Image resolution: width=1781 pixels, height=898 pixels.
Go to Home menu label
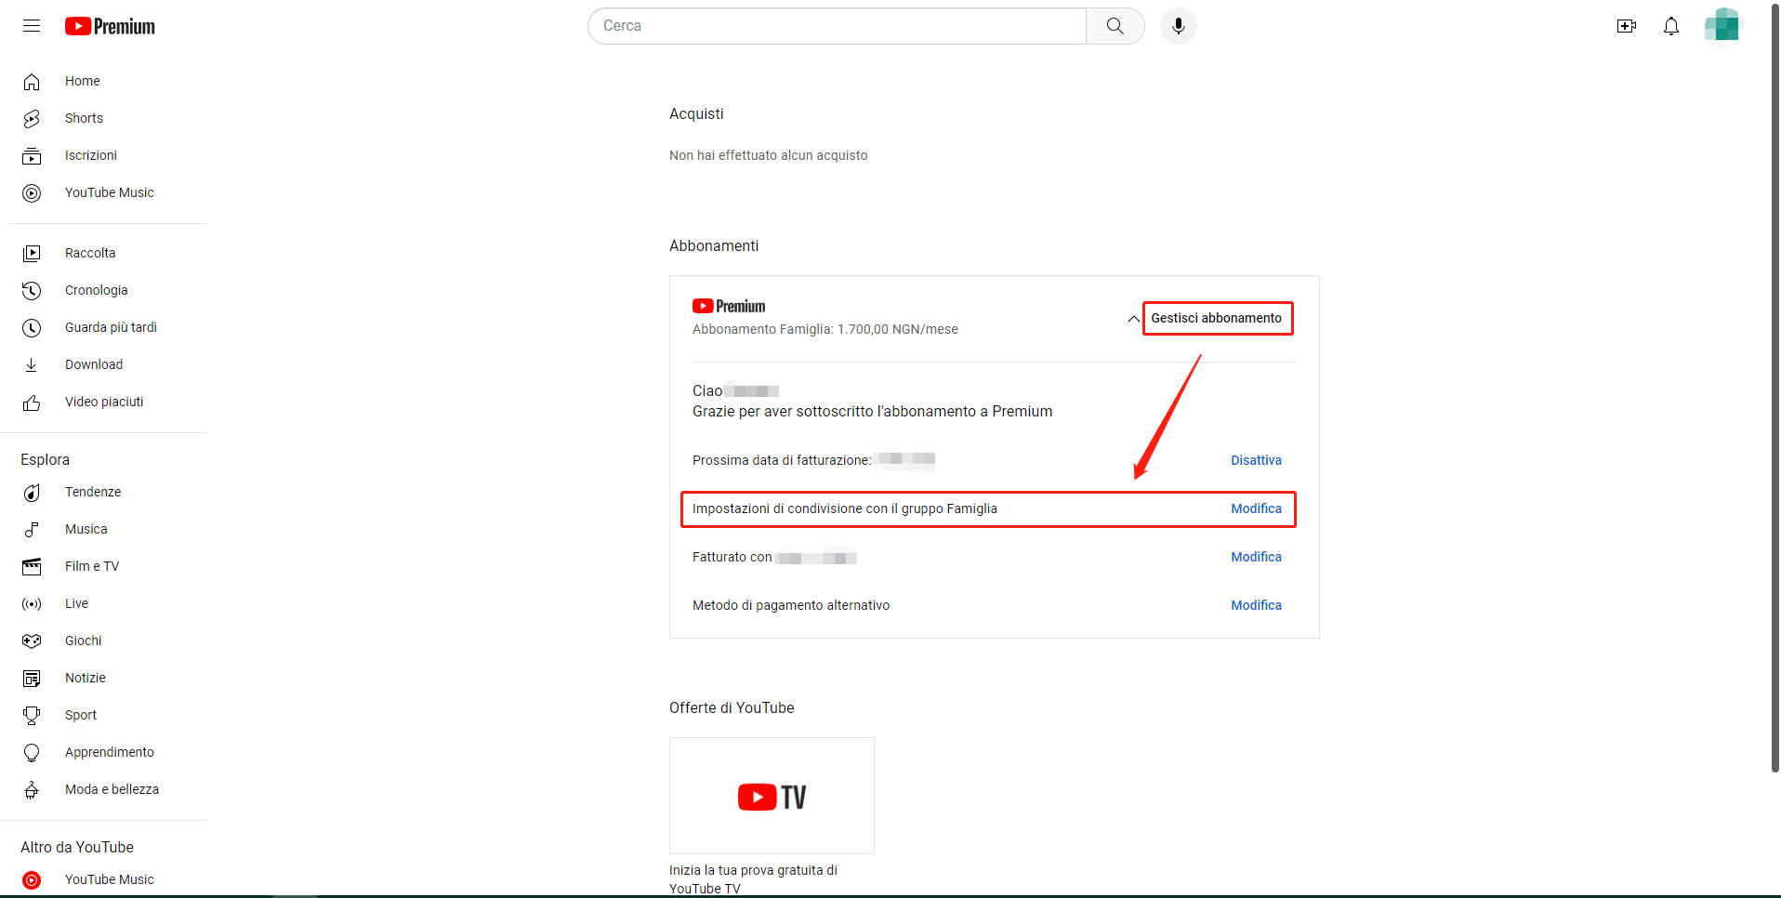[x=83, y=81]
